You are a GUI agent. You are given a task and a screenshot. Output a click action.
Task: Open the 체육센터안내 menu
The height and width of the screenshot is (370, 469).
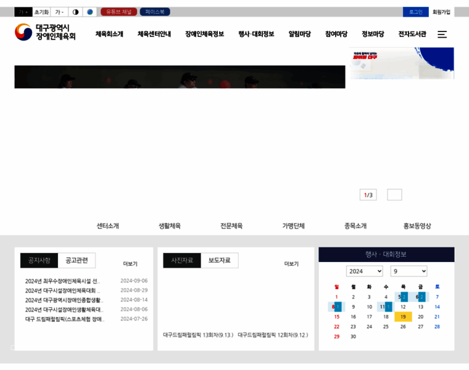[x=154, y=34]
